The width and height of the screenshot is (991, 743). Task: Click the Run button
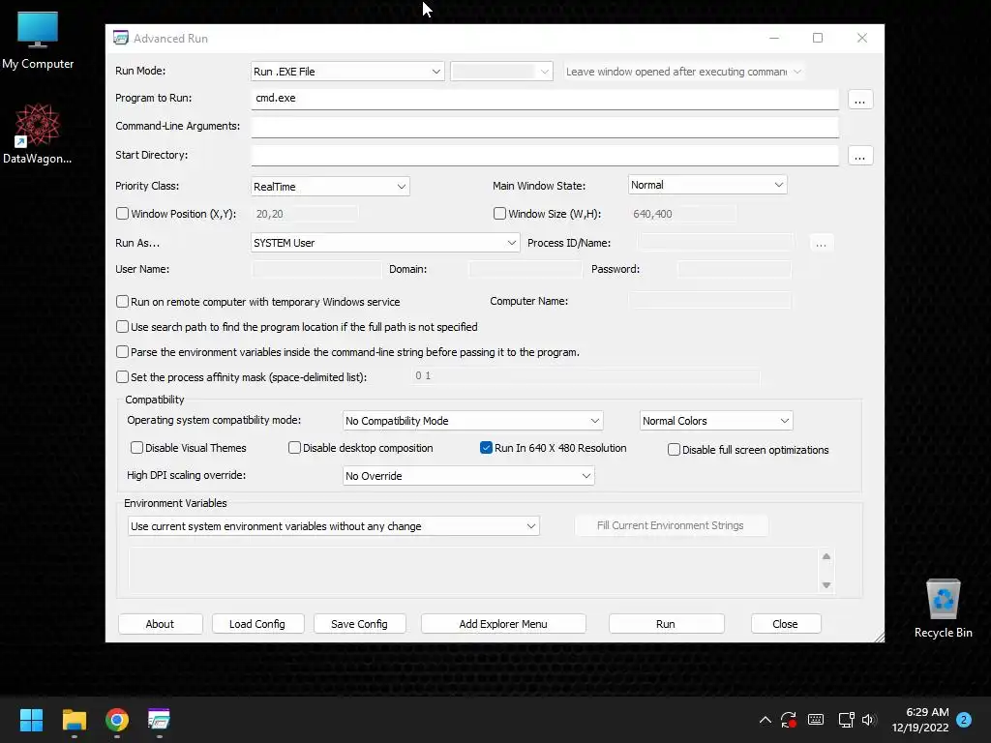tap(666, 624)
